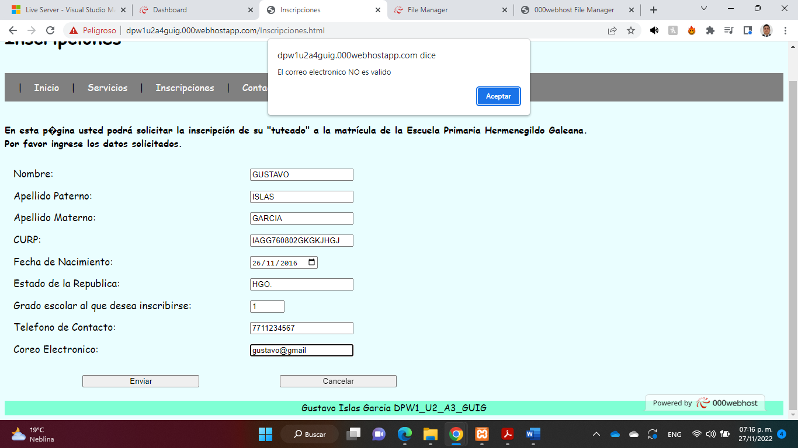Click the Powered by 000webhost badge
This screenshot has height=448, width=798.
click(705, 402)
